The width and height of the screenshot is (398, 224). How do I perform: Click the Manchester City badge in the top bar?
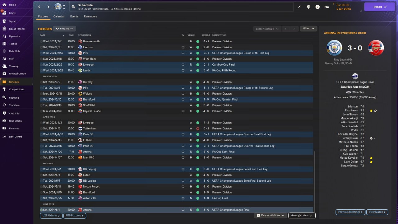[58, 7]
